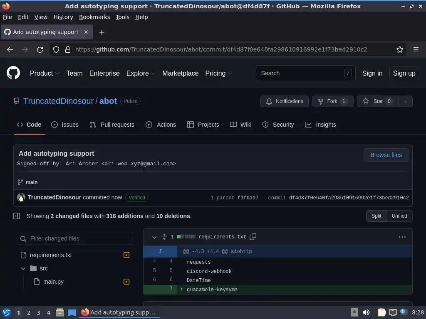Switch to Split diff view

click(x=376, y=216)
